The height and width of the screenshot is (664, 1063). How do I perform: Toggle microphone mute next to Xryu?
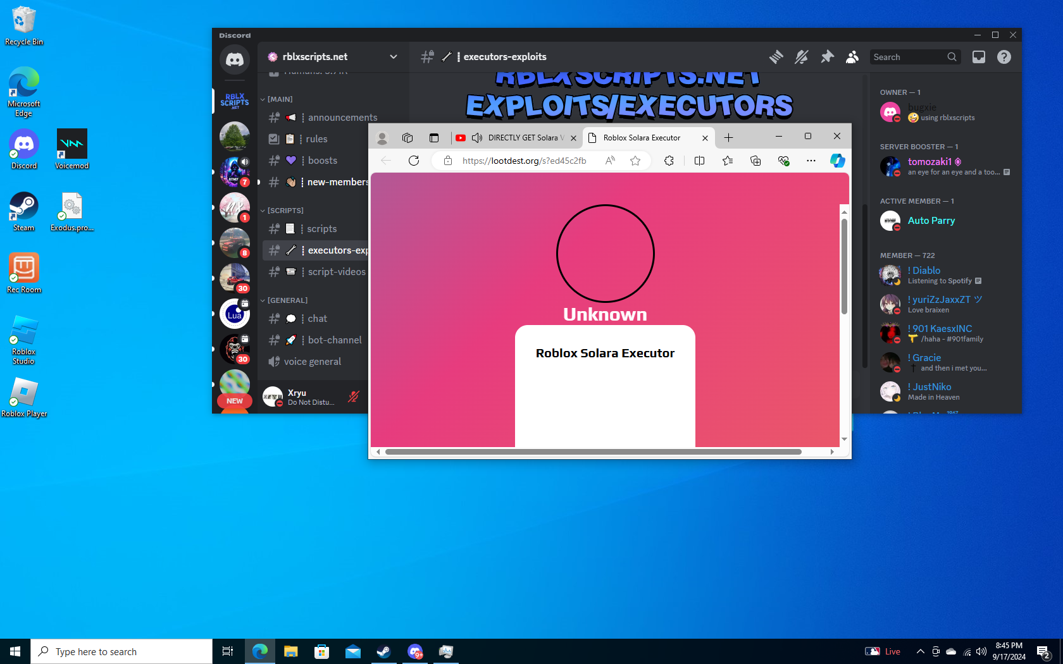coord(354,397)
